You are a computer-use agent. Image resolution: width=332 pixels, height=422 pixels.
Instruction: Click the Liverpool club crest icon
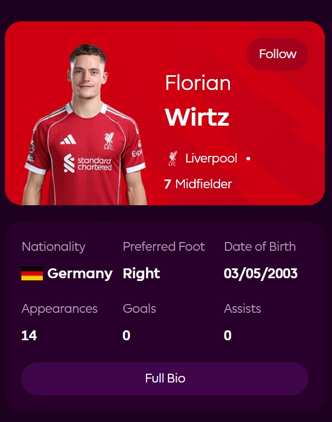click(172, 159)
